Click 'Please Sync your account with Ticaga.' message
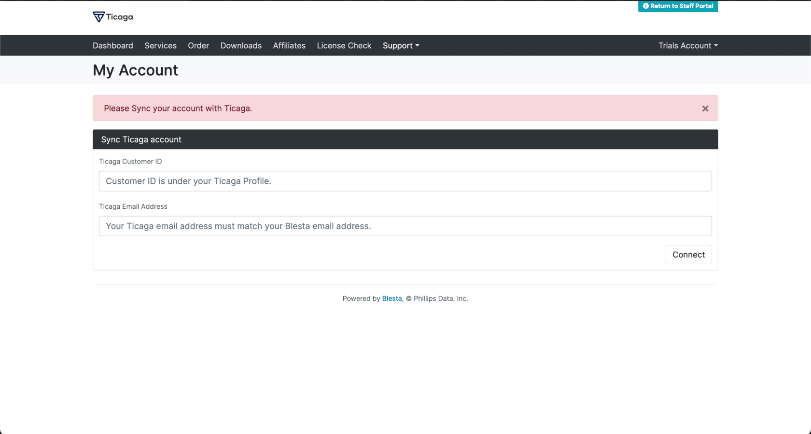 tap(178, 108)
